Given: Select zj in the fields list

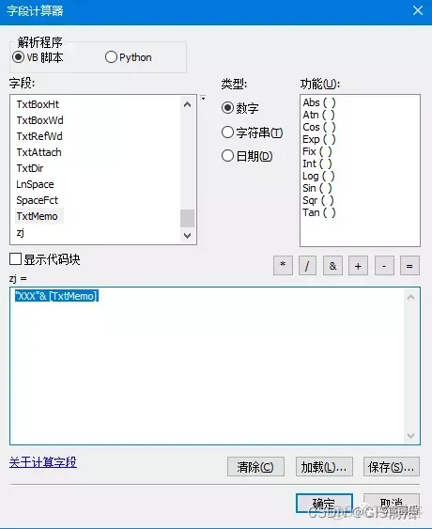Looking at the screenshot, I should [21, 232].
